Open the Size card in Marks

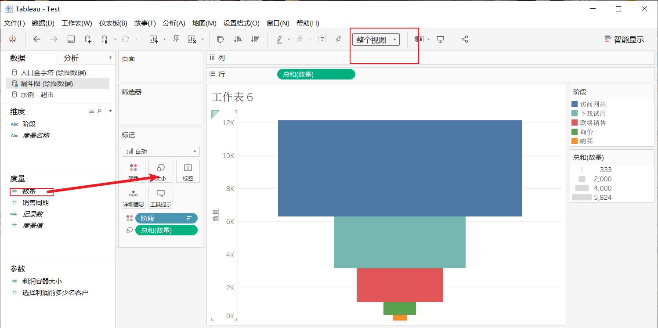(161, 171)
